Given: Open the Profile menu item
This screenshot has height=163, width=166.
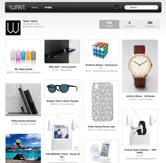Looking at the screenshot, I should (x=48, y=8).
